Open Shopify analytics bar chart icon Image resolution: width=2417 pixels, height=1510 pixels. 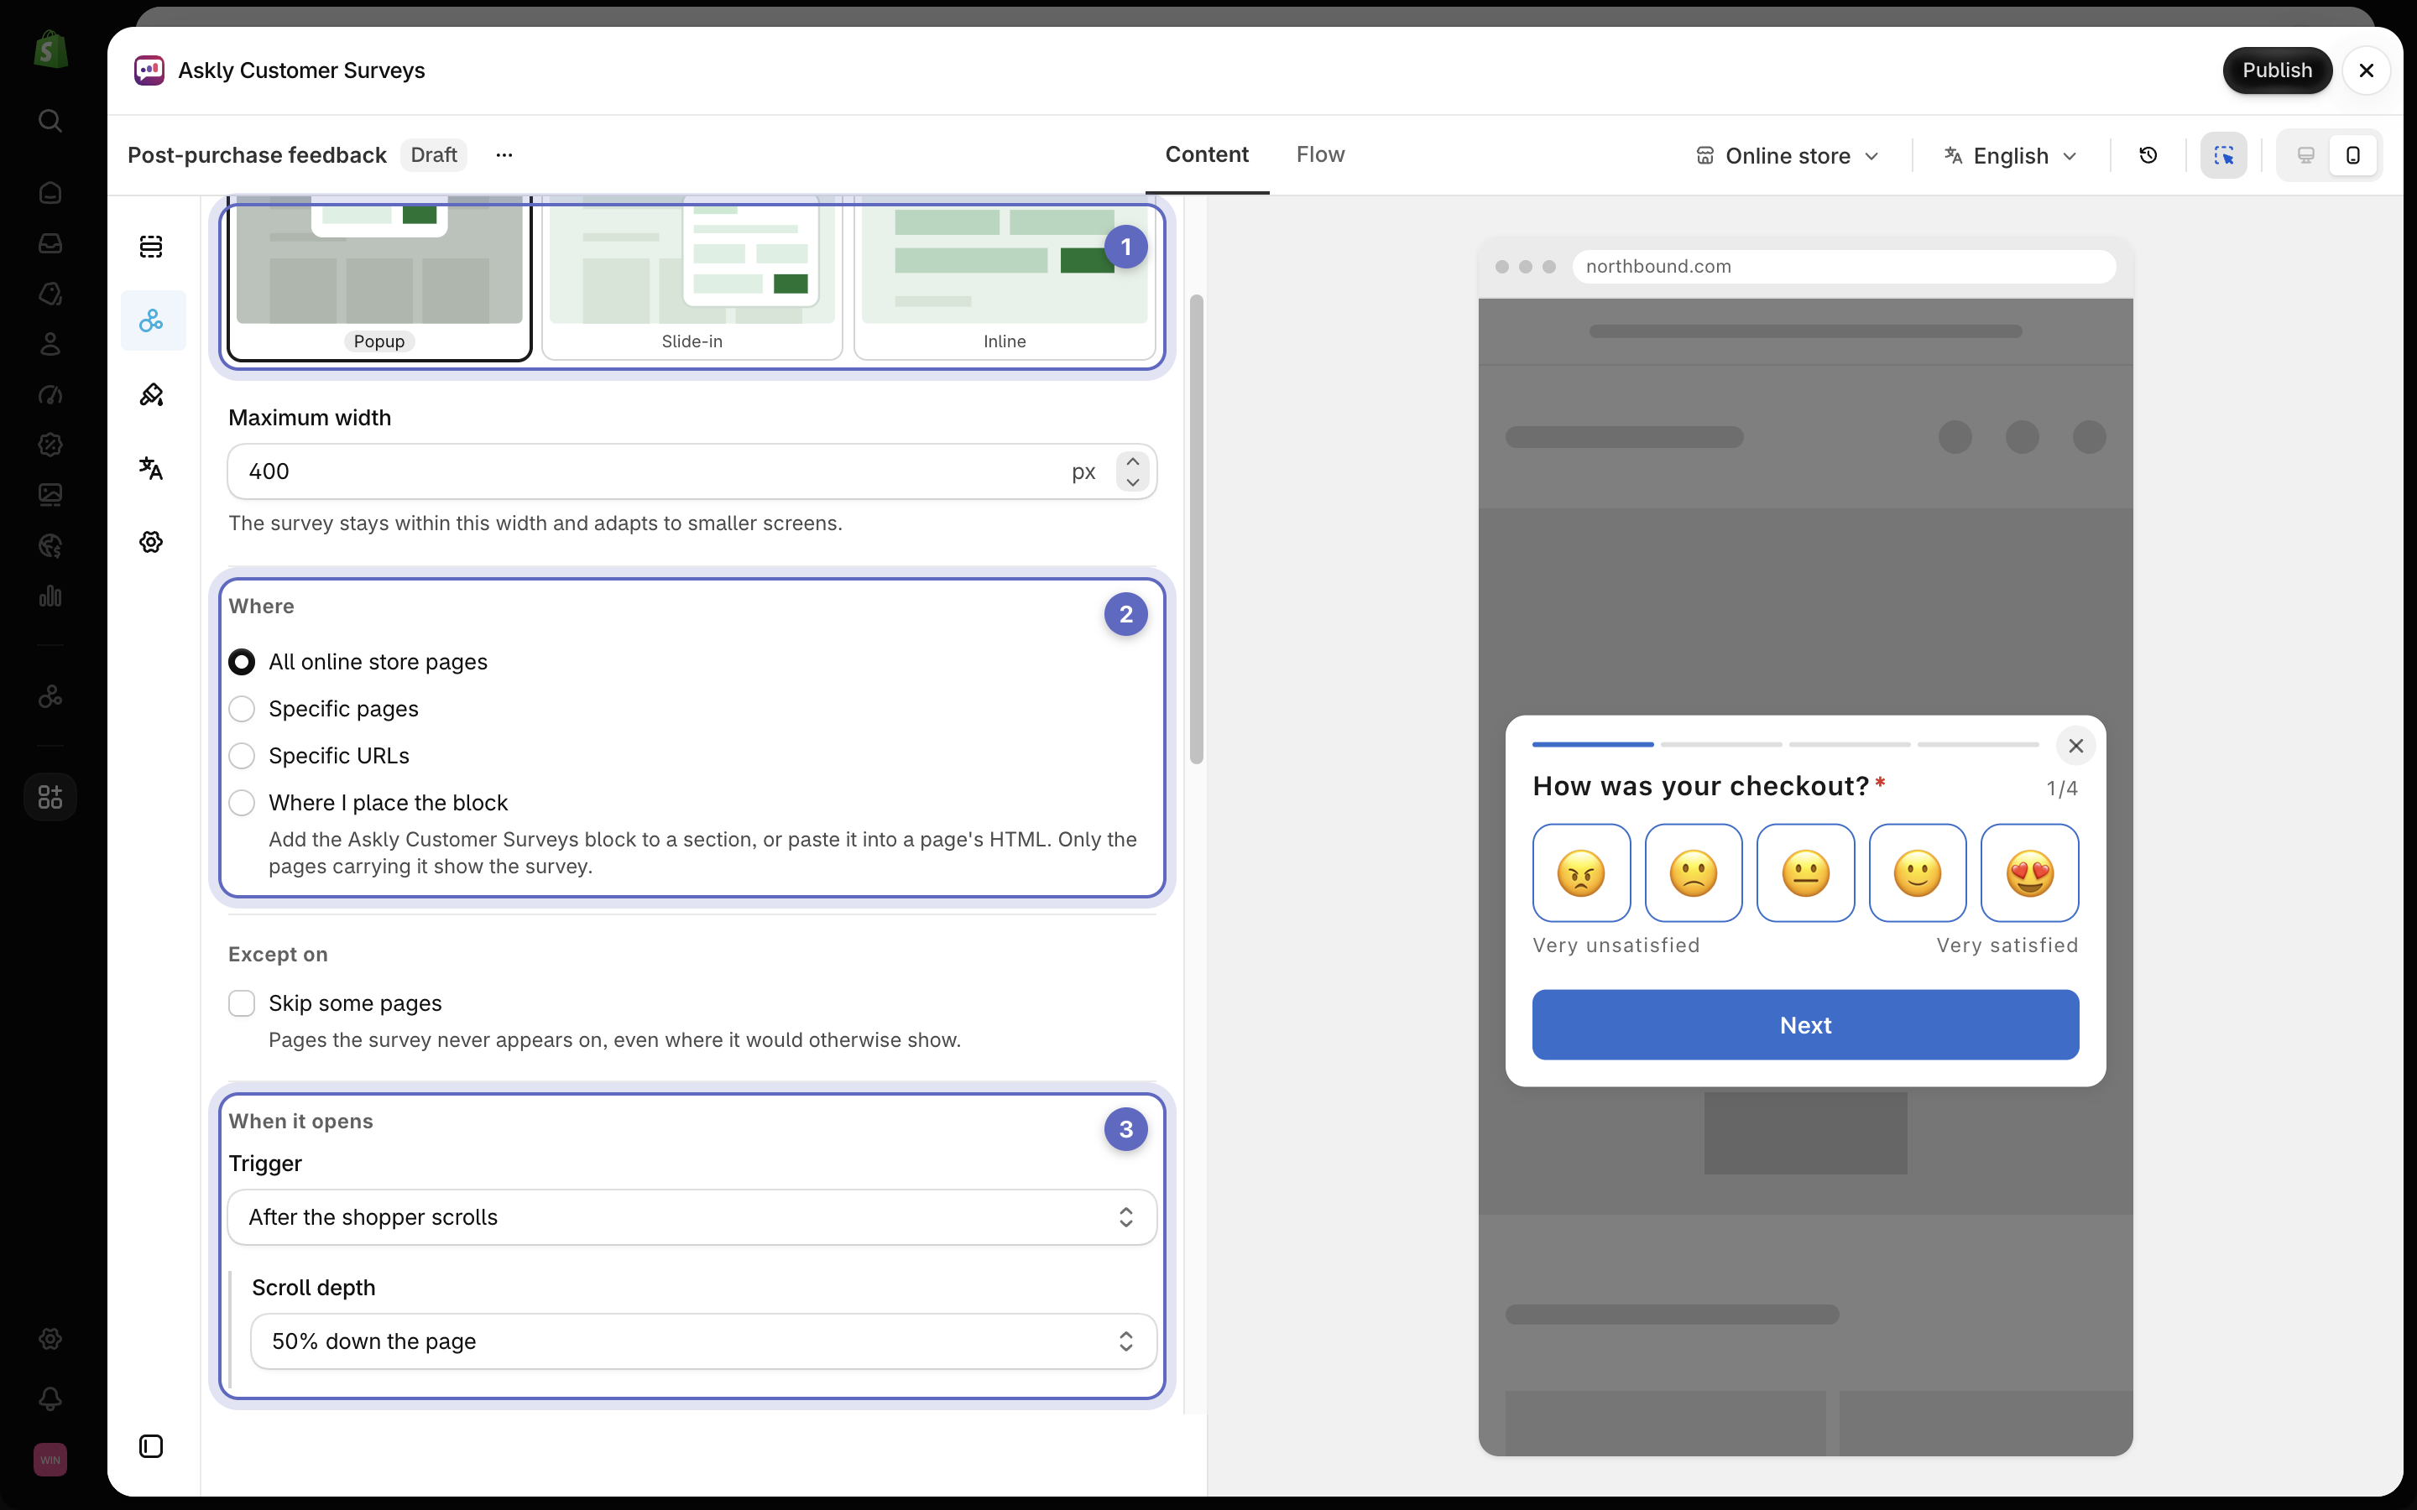tap(50, 596)
